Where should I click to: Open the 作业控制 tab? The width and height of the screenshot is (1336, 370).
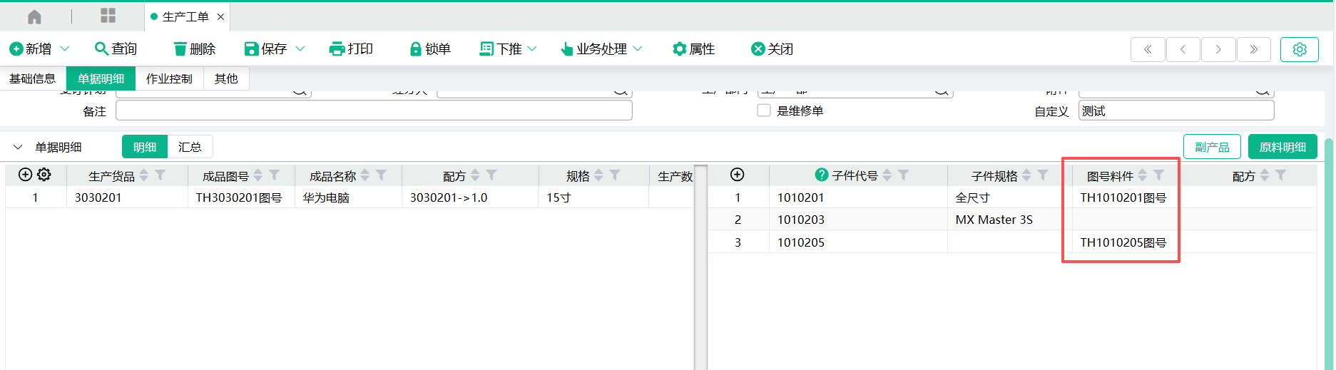(x=169, y=78)
